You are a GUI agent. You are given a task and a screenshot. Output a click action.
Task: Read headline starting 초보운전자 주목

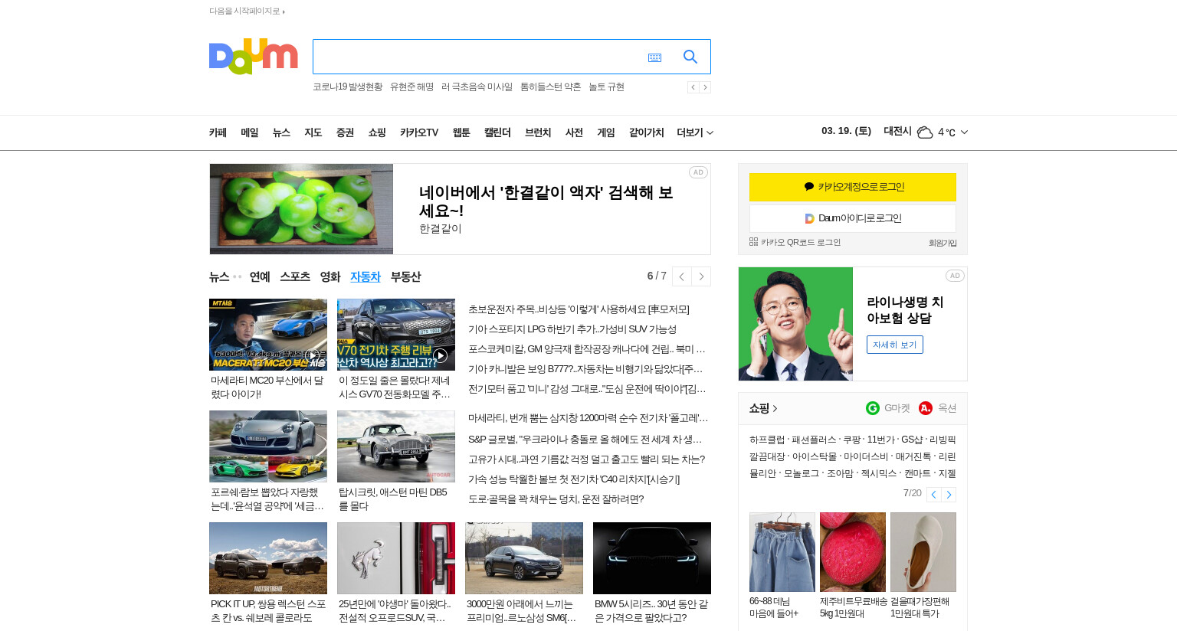point(579,309)
